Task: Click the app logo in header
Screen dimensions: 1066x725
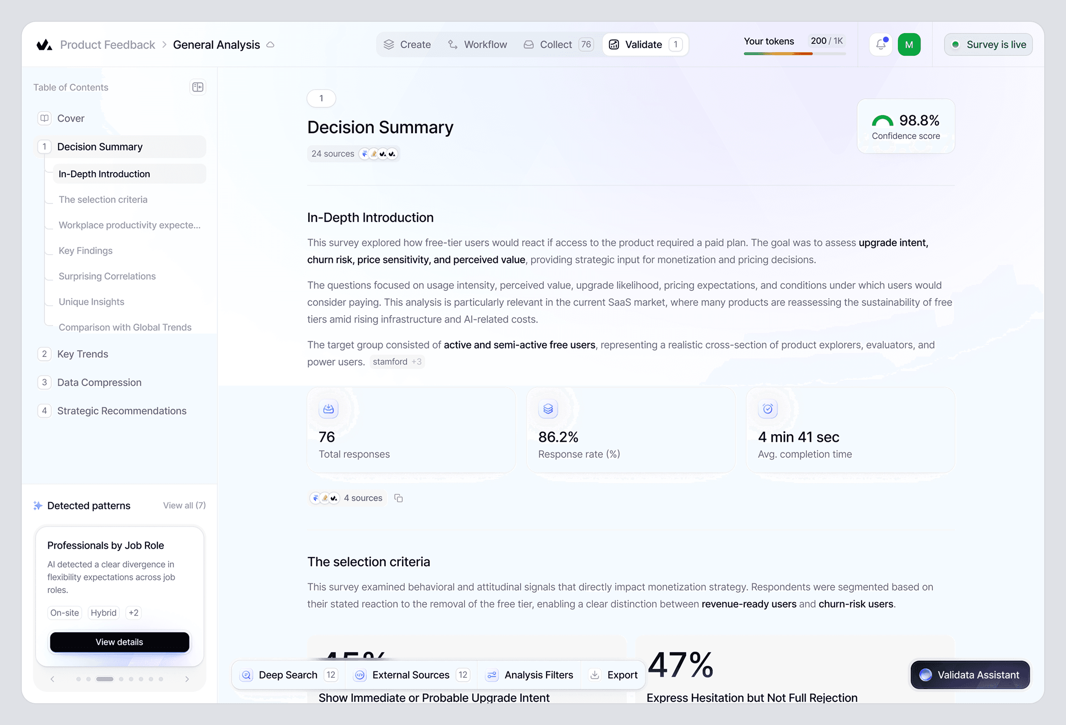Action: (x=44, y=44)
